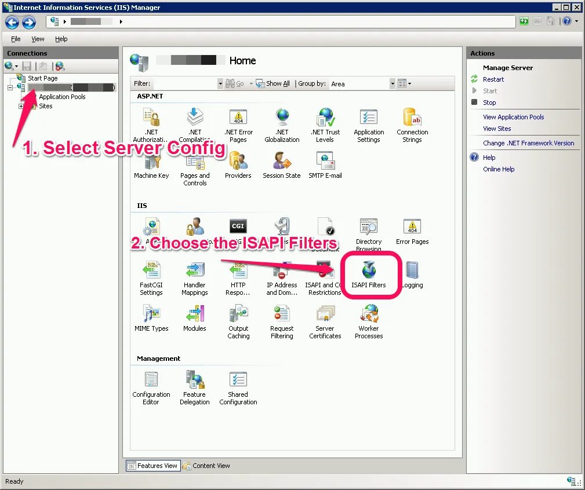Open the ISAPI Filters feature

(x=369, y=275)
